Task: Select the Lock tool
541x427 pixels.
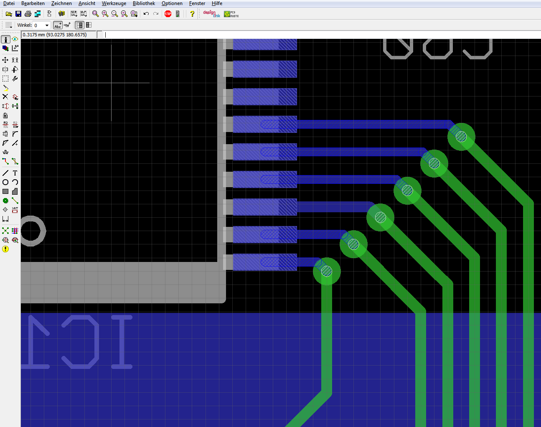Action: [x=5, y=115]
